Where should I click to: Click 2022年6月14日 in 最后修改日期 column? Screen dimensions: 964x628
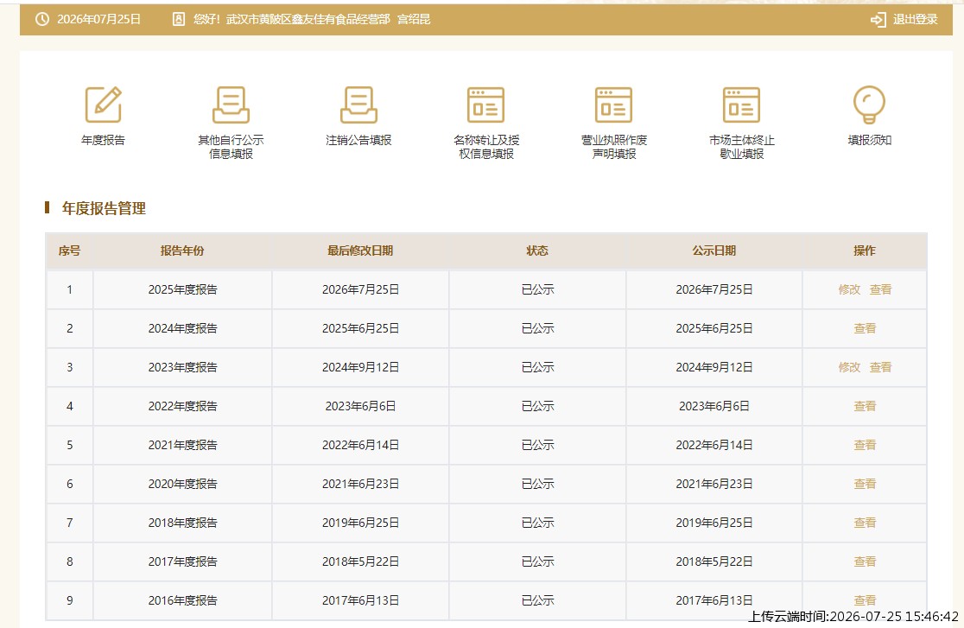coord(360,445)
